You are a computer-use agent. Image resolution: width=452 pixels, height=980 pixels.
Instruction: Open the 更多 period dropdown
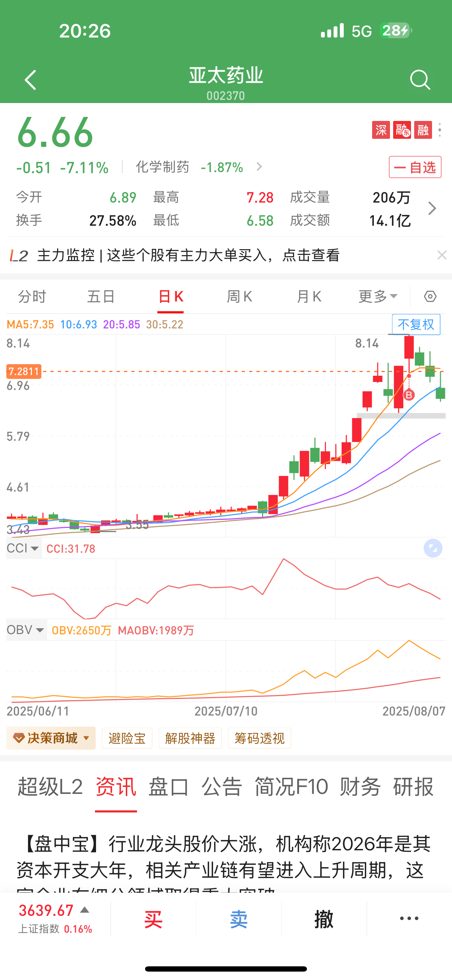[378, 297]
